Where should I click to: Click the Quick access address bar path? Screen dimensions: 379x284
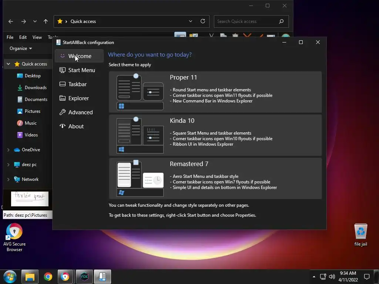(x=83, y=21)
